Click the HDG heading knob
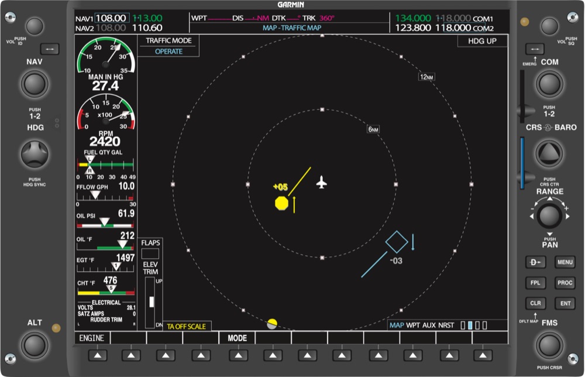585x377 pixels. click(35, 154)
